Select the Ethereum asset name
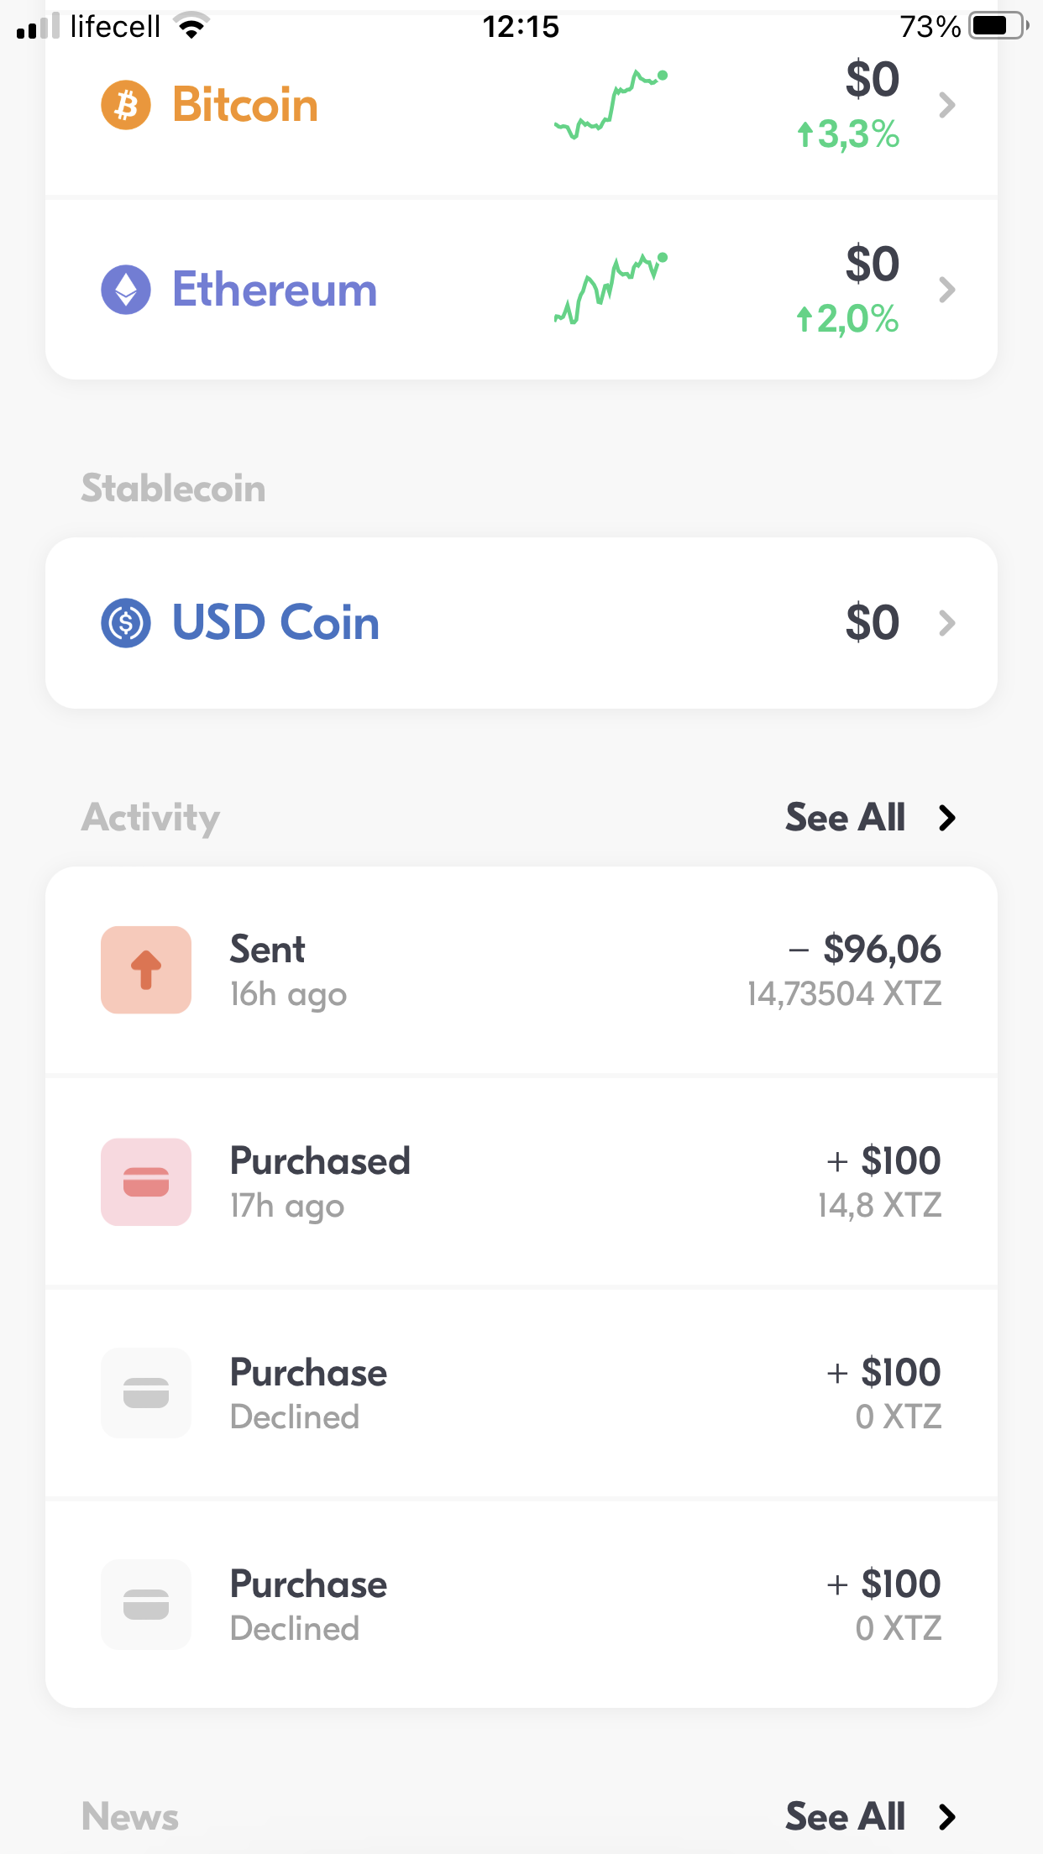 point(275,290)
